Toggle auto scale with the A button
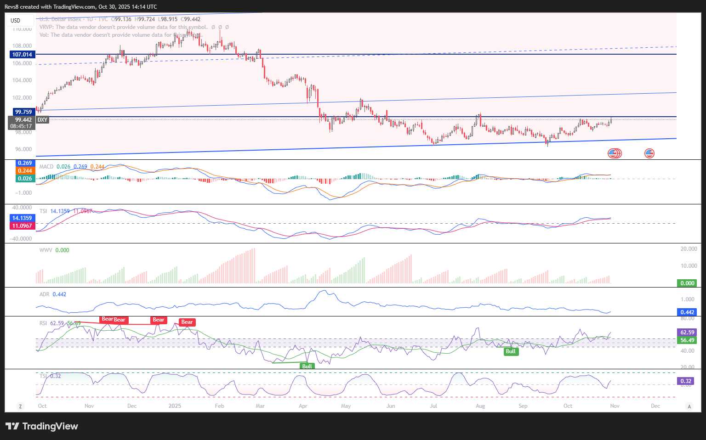 coord(689,406)
